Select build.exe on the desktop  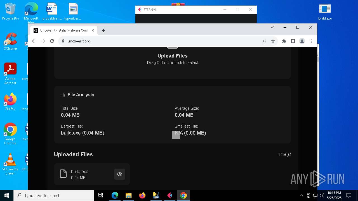[x=325, y=12]
